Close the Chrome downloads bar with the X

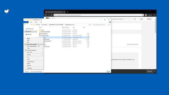[155, 71]
